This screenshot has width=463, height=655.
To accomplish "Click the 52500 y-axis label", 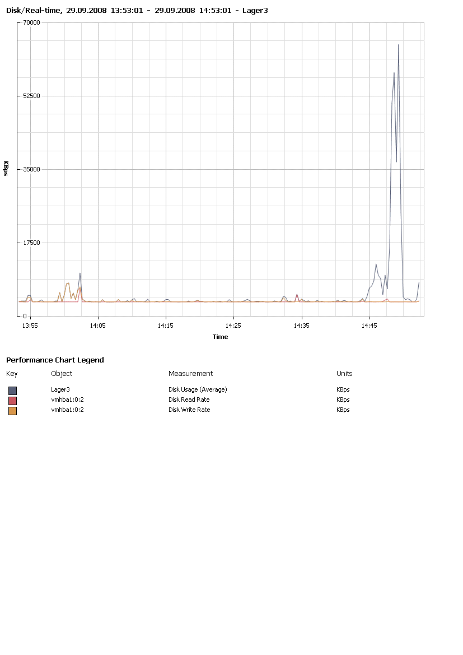I will (x=31, y=96).
